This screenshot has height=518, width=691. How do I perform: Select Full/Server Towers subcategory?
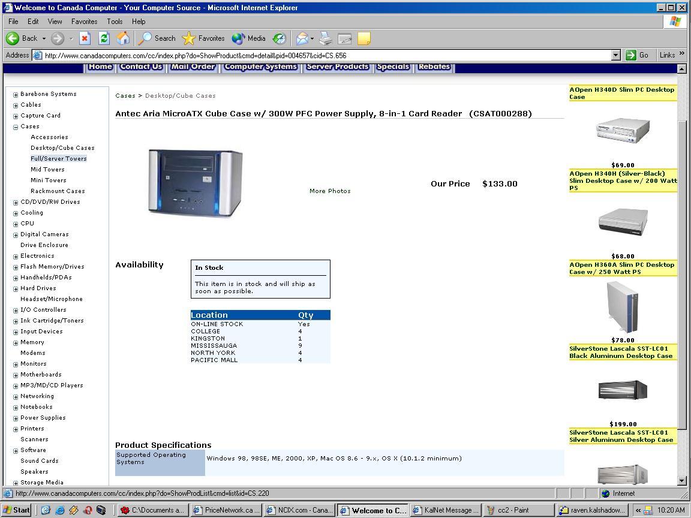[x=59, y=158]
